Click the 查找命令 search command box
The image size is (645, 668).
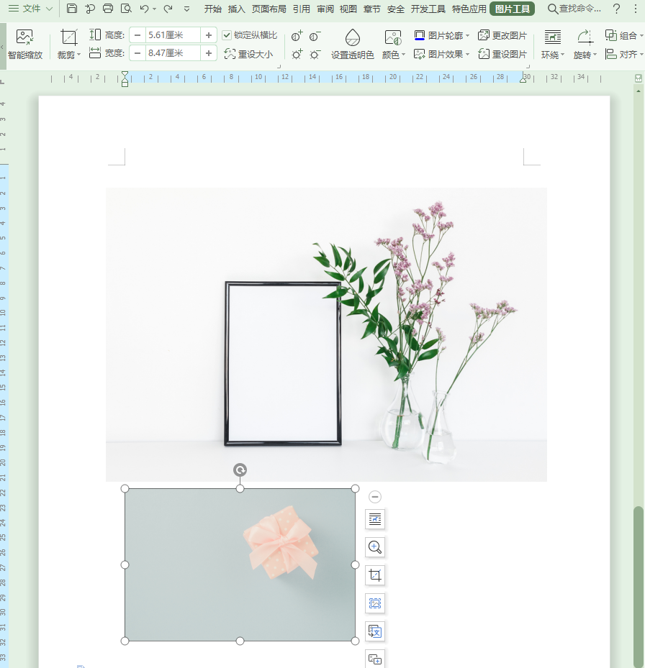(574, 9)
